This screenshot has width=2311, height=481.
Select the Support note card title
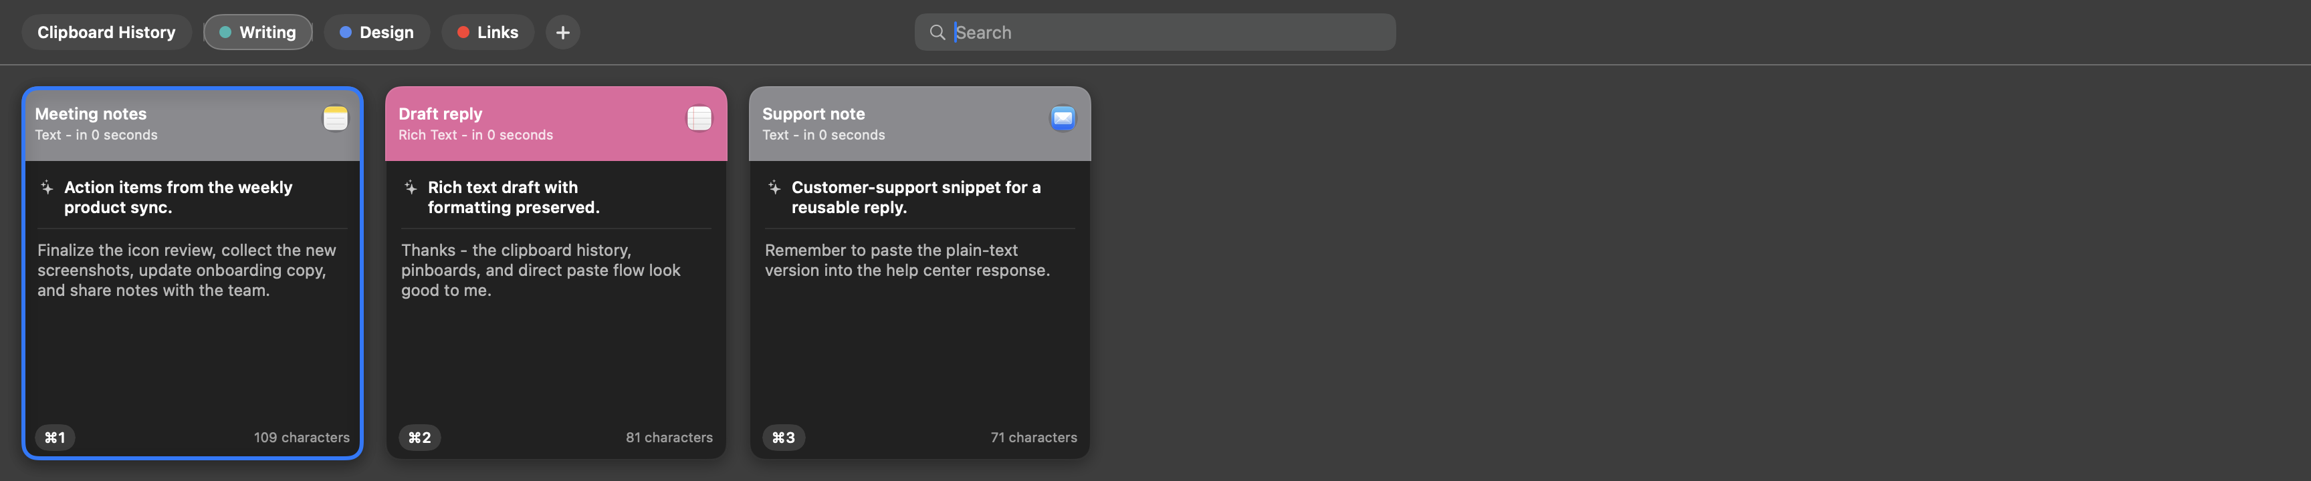pos(814,114)
